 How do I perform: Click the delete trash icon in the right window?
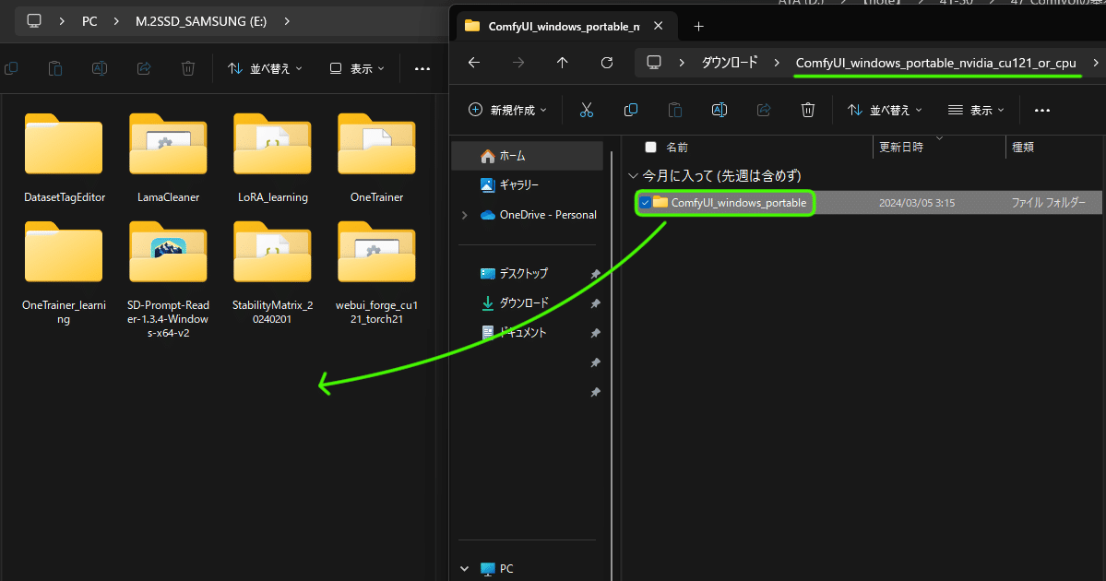(808, 110)
